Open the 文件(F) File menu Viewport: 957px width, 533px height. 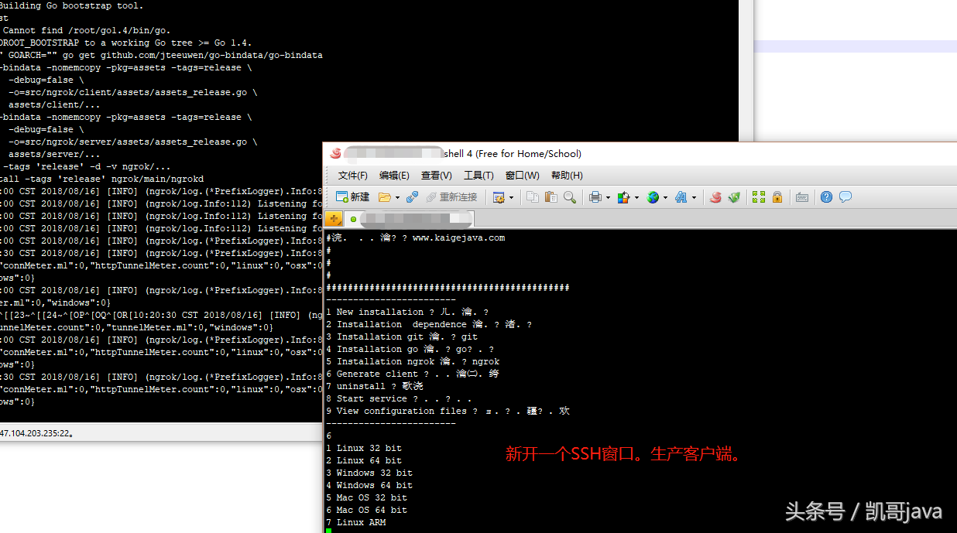[353, 176]
